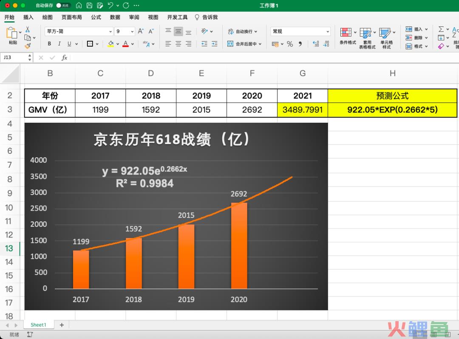Click the Borders icon
This screenshot has width=459, height=339.
click(90, 44)
